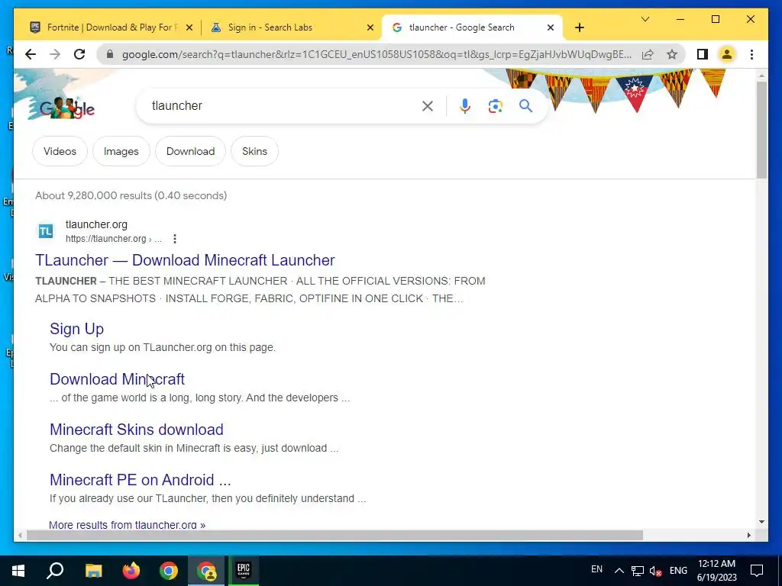Click the vertical scrollbar thumb
The height and width of the screenshot is (586, 782).
click(761, 130)
